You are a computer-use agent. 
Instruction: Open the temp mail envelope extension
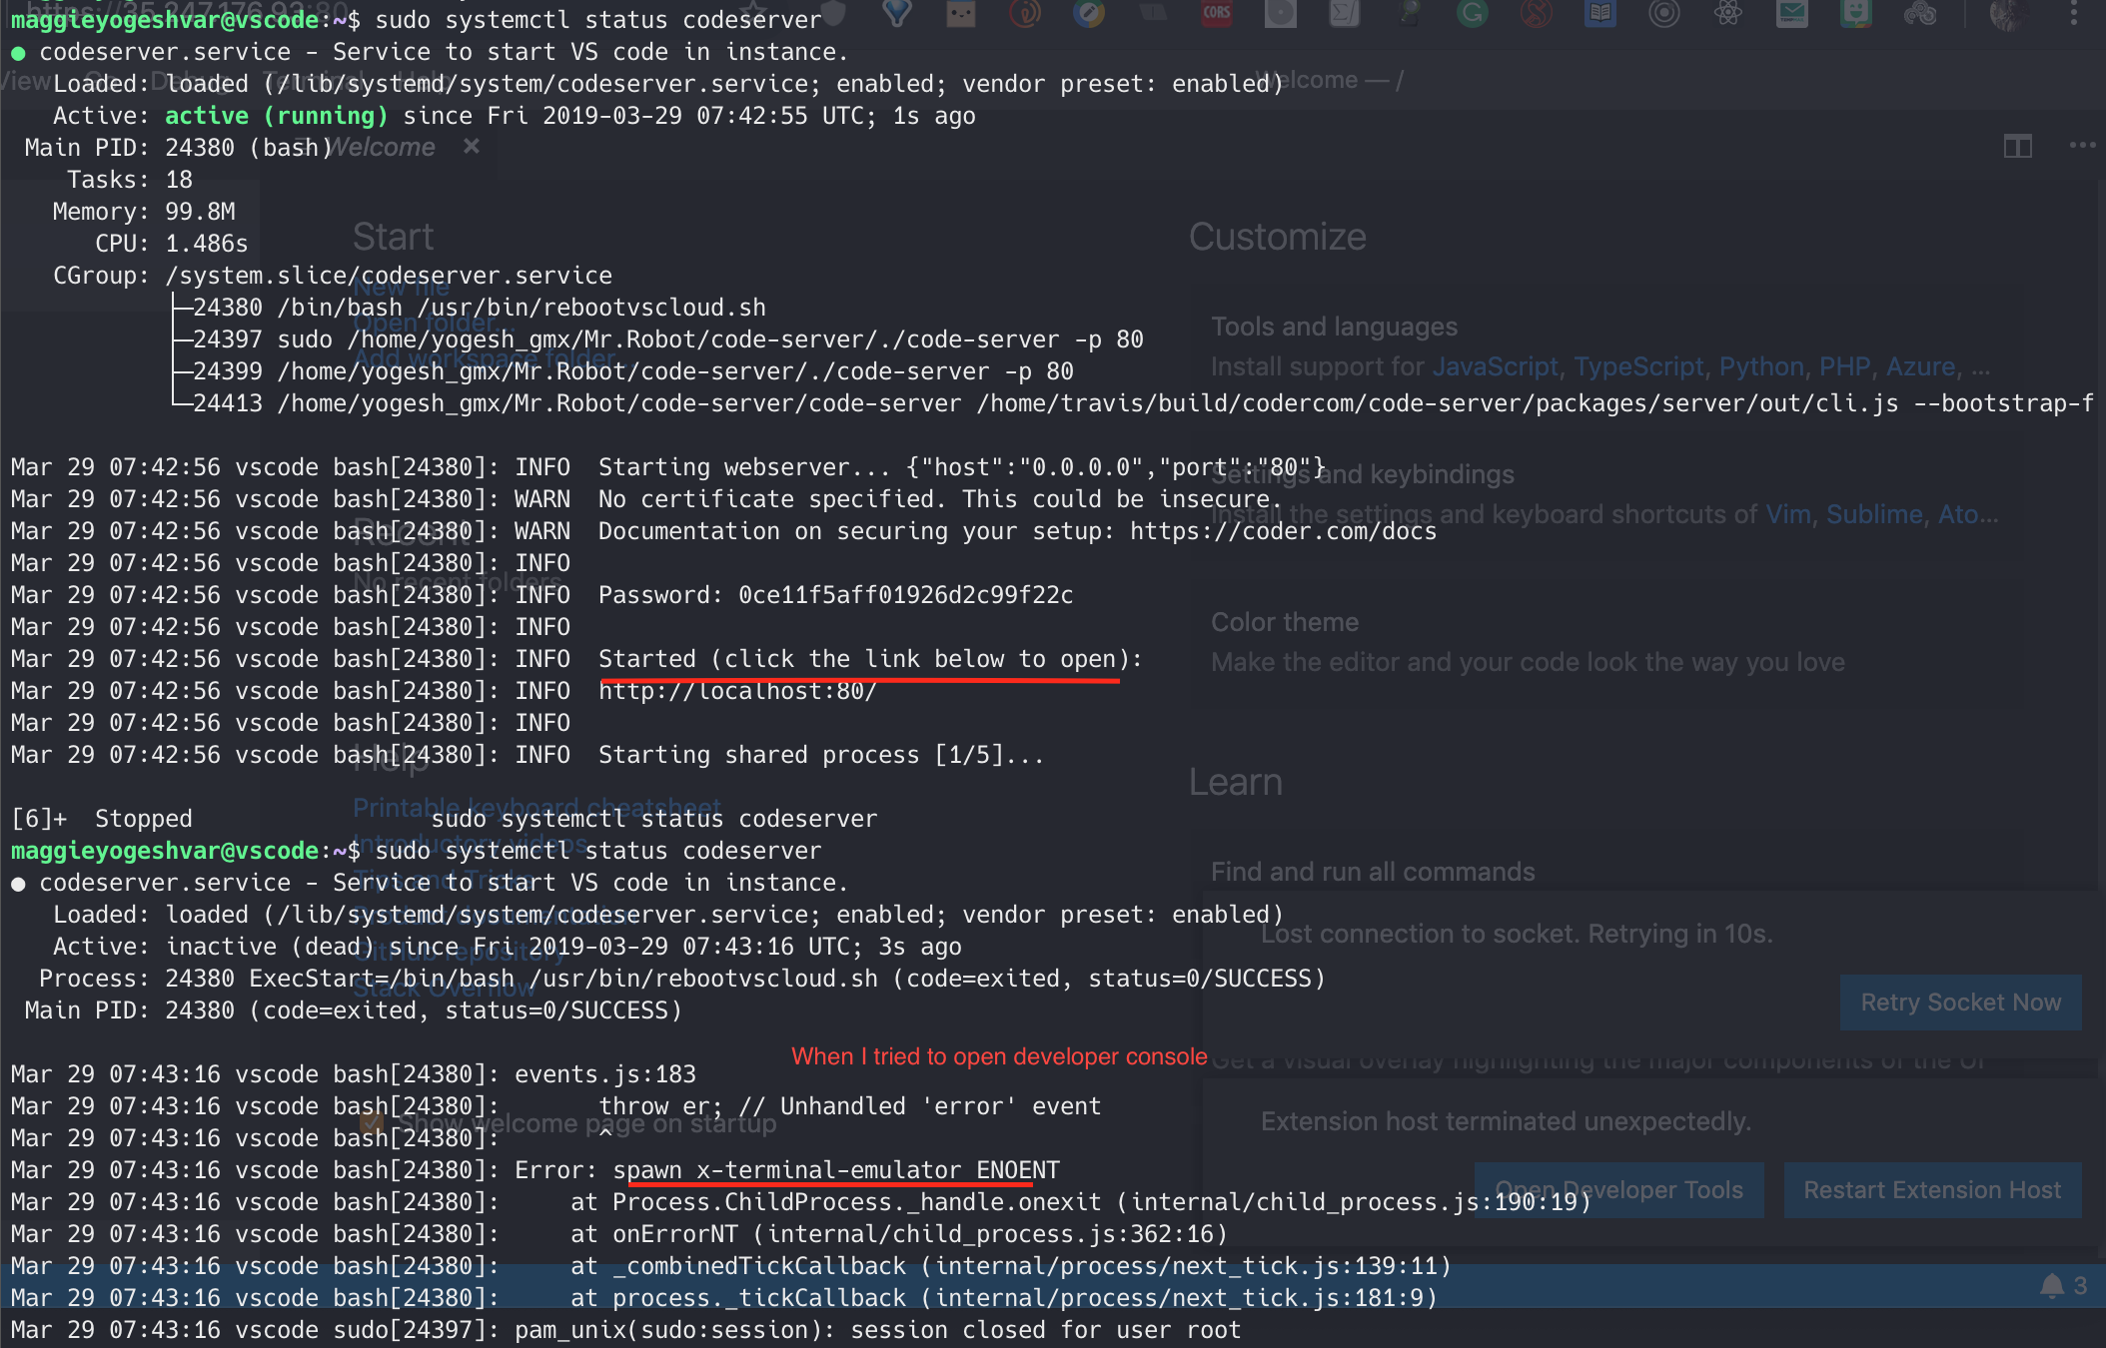1791,13
